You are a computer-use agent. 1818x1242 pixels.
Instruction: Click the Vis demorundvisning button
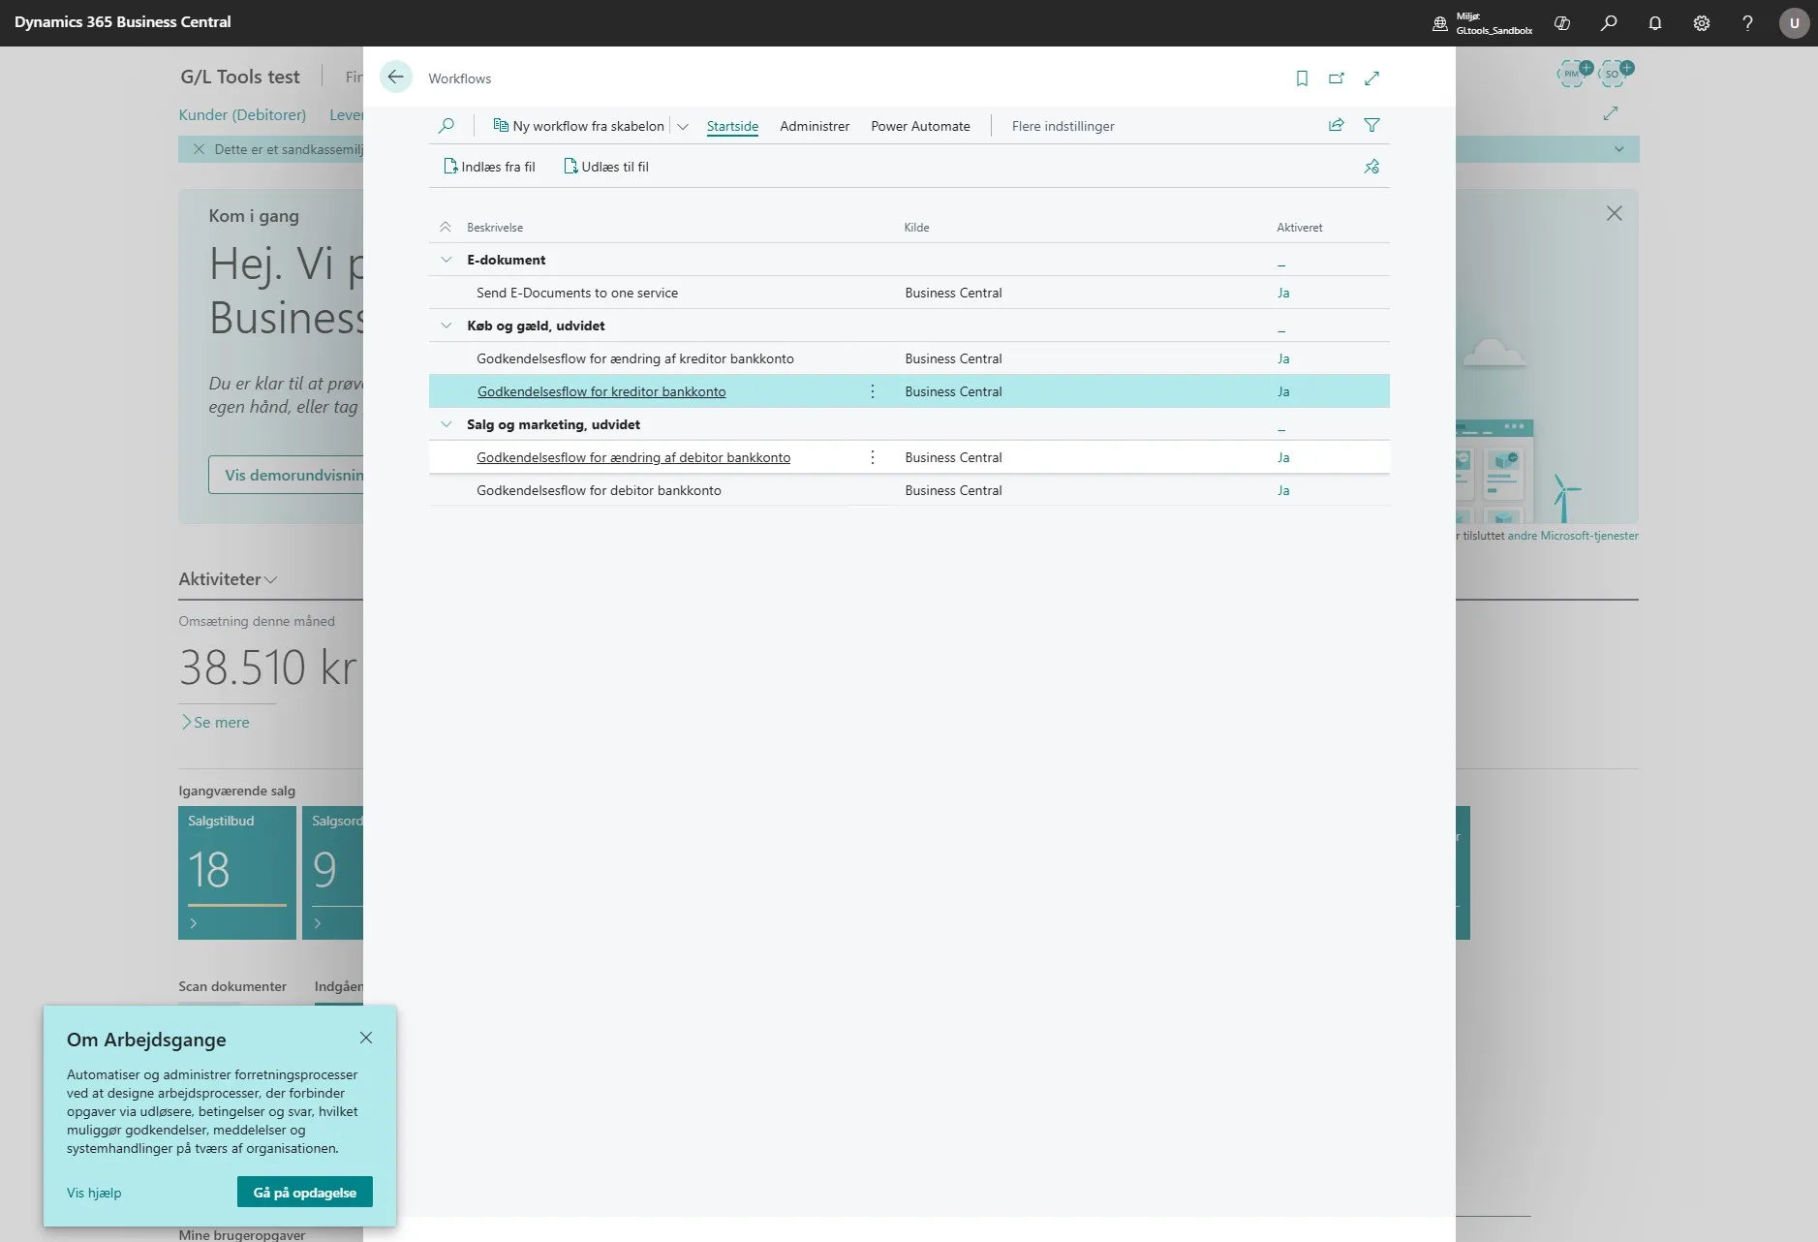(288, 475)
